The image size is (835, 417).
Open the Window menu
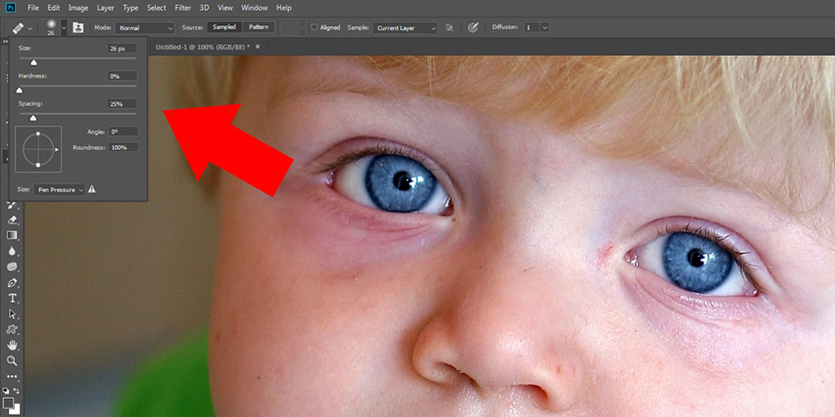pyautogui.click(x=255, y=8)
